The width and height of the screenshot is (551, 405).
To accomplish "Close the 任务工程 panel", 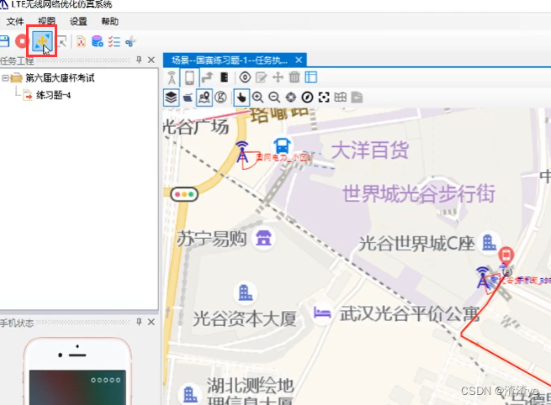I will click(x=151, y=60).
